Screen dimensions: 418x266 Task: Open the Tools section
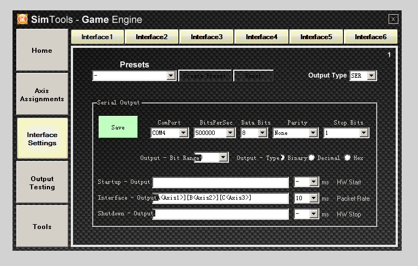pos(42,226)
